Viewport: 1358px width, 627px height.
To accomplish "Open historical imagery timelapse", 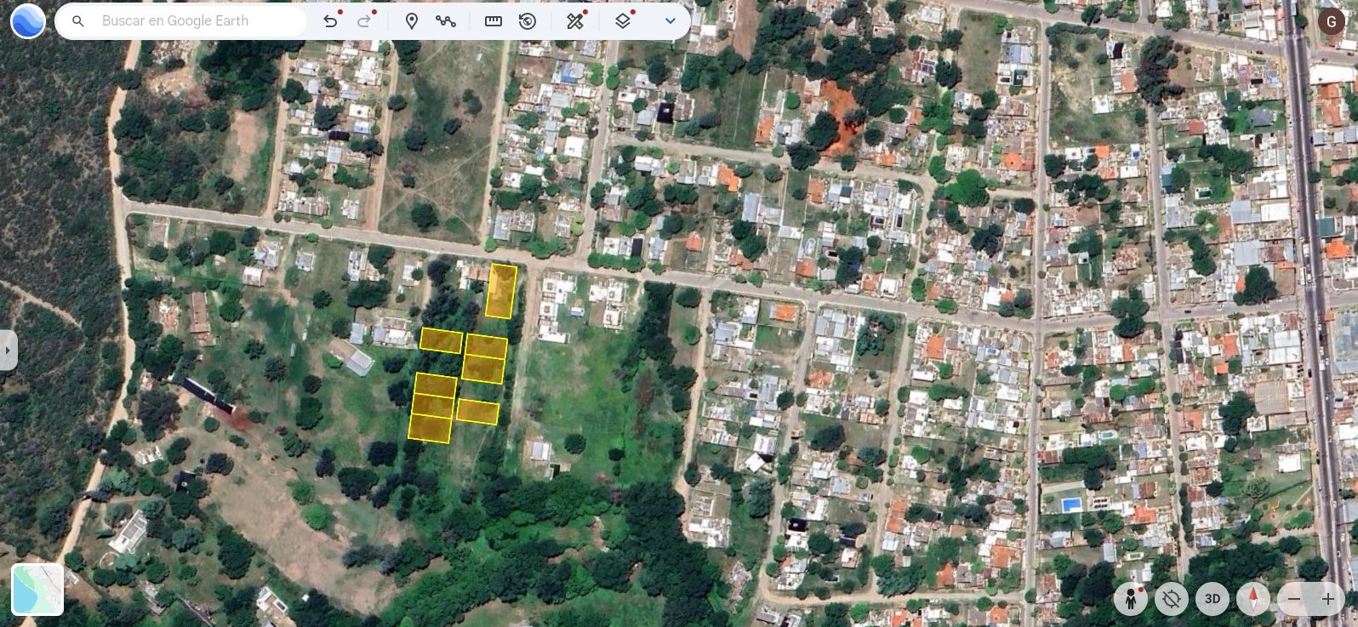I will click(528, 21).
